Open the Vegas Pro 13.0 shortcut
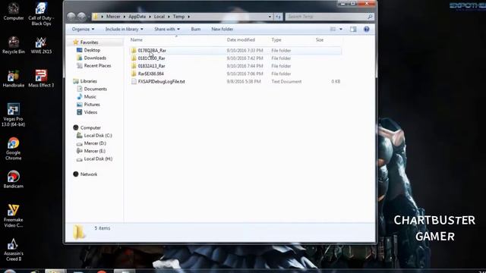Image resolution: width=486 pixels, height=273 pixels. point(14,115)
